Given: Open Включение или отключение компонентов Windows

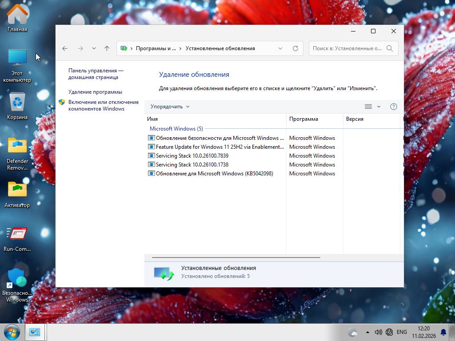Looking at the screenshot, I should (103, 105).
